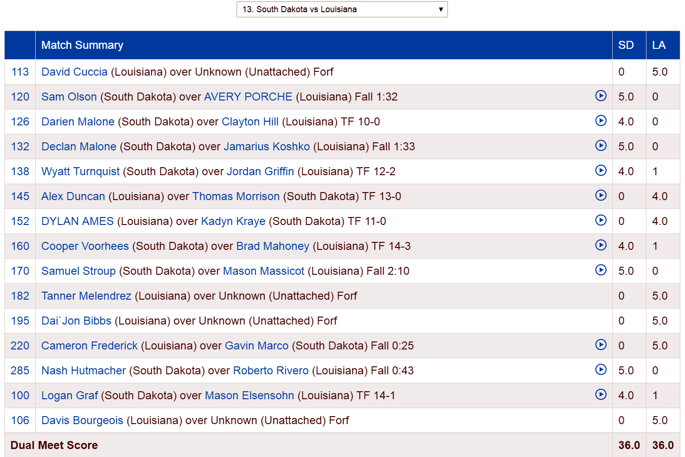Viewport: 685px width, 457px height.
Task: Open Jordan Griffin wrestler link
Action: (x=261, y=171)
